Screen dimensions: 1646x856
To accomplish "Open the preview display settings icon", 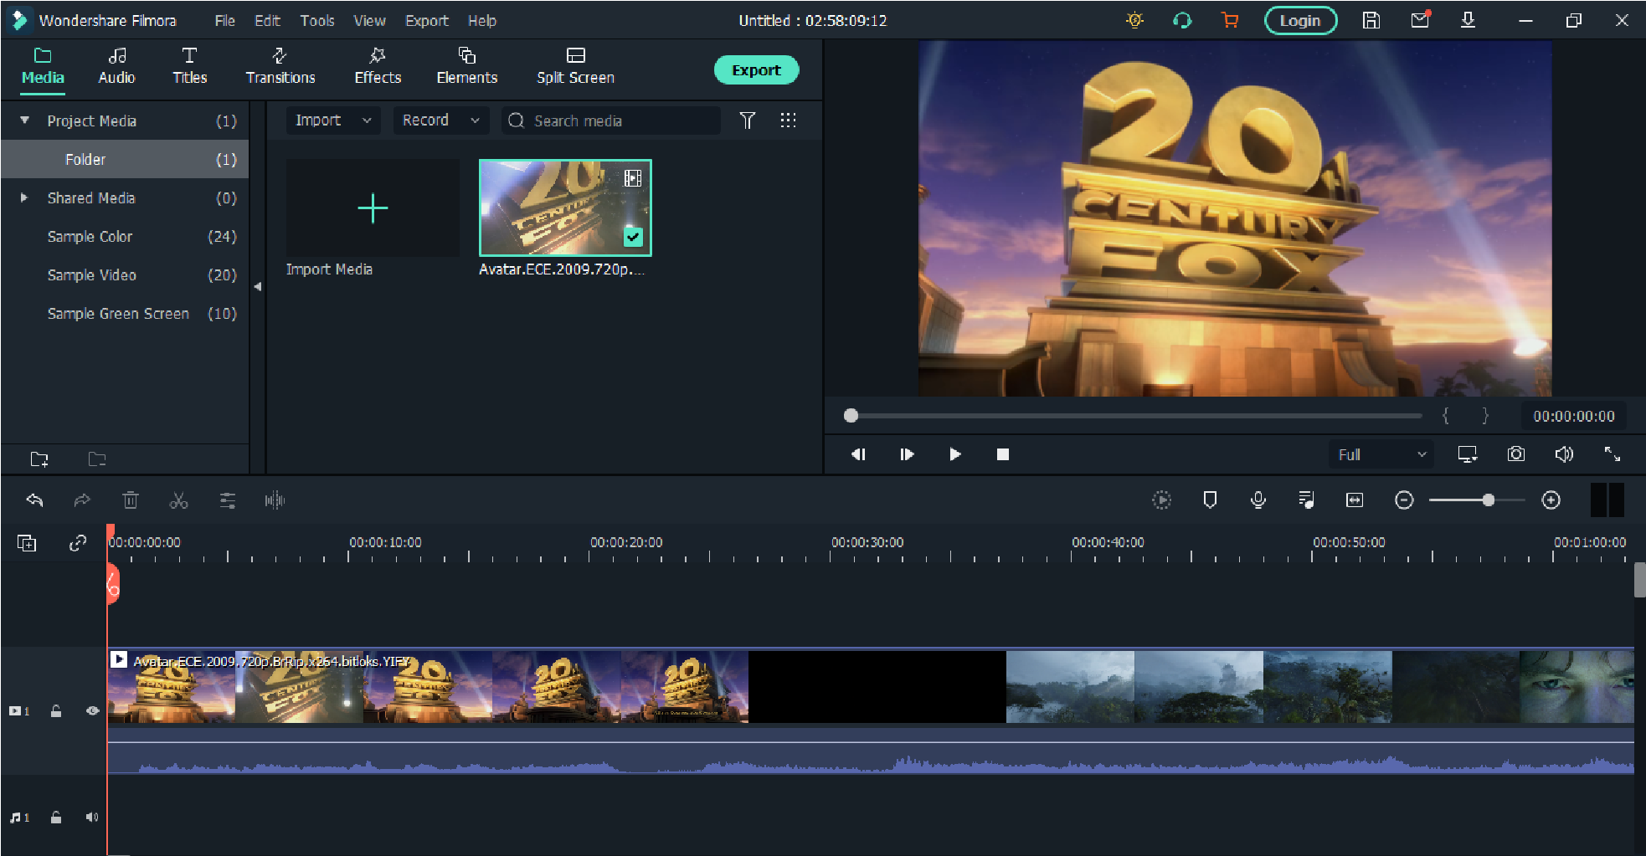I will click(x=1468, y=454).
